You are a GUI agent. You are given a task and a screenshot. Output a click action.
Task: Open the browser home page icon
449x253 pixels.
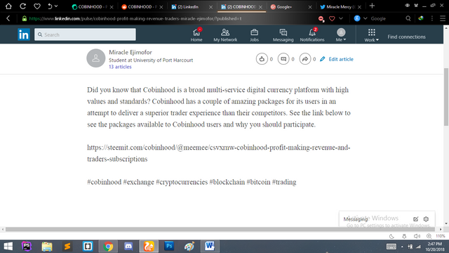[x=8, y=6]
